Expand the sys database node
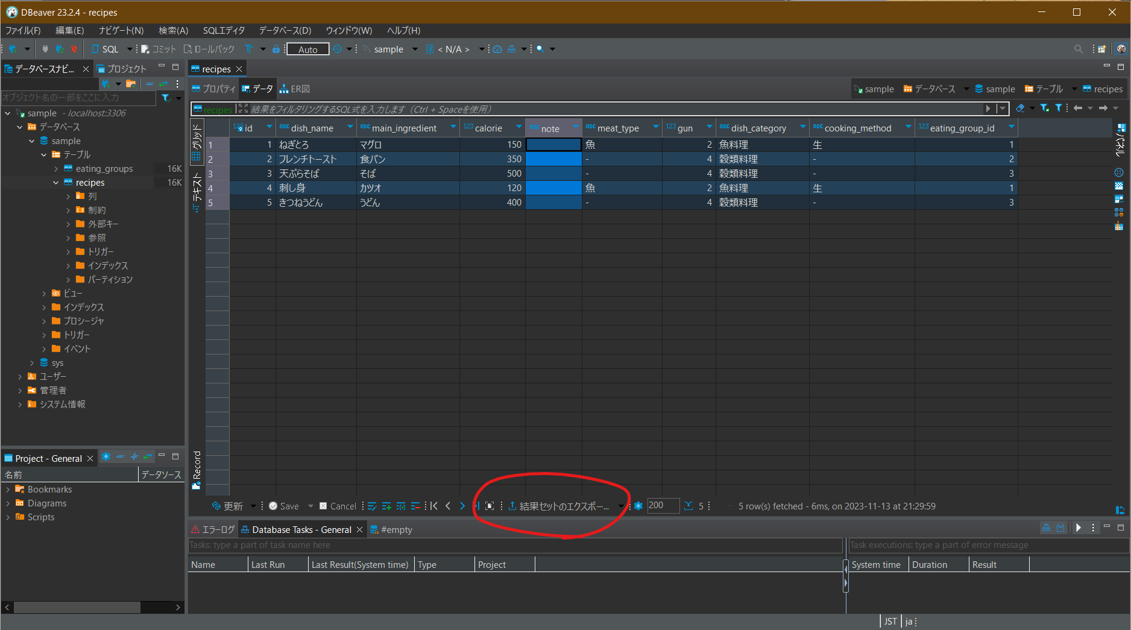This screenshot has height=630, width=1131. (32, 362)
